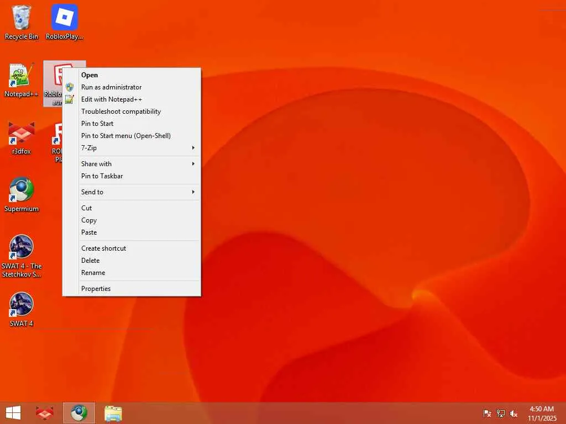The width and height of the screenshot is (566, 424).
Task: Select the partly hidden Roblox shortcut below the highlighted icon
Action: [57, 143]
